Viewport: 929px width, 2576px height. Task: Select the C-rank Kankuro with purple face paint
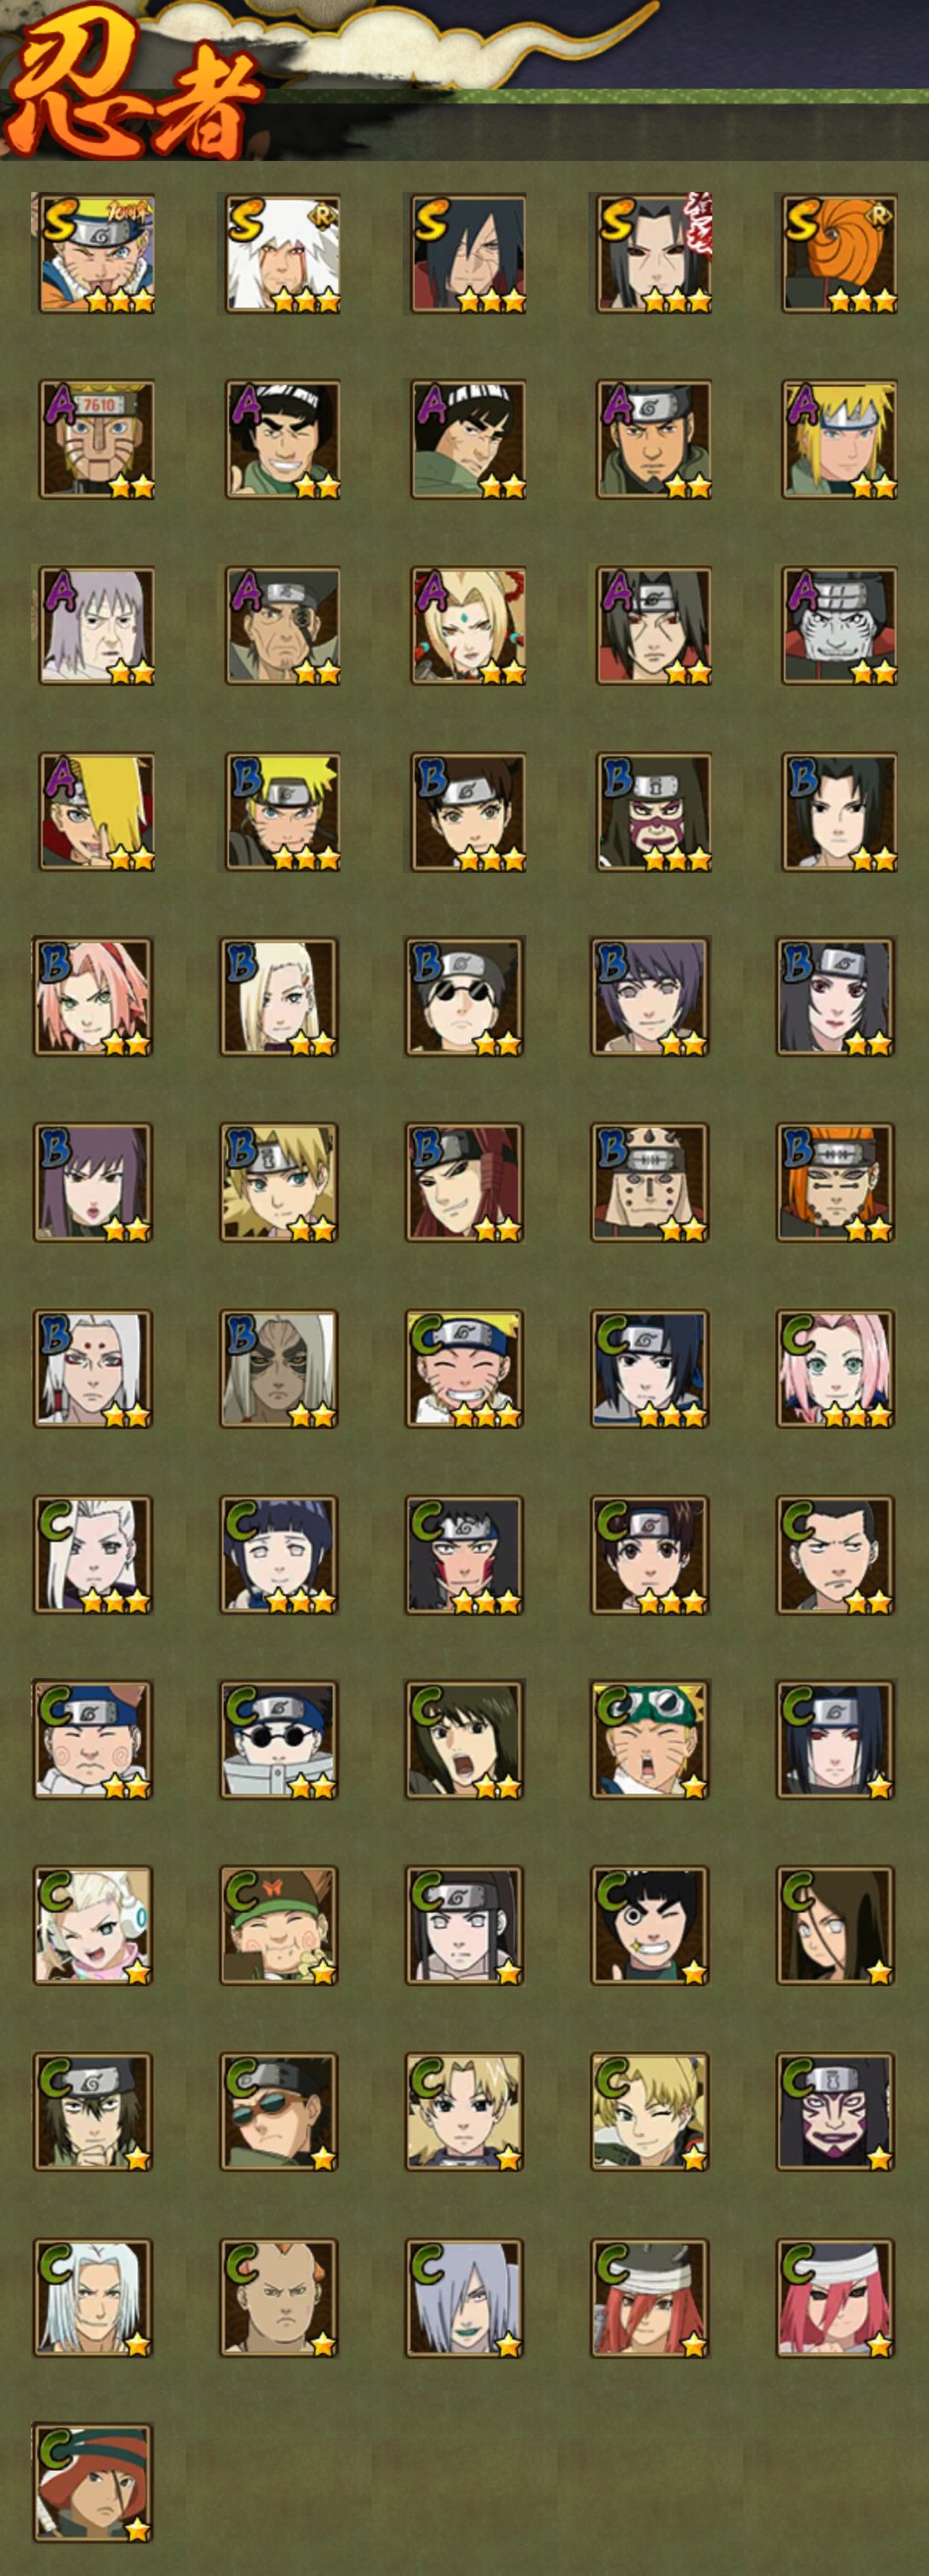[836, 2112]
